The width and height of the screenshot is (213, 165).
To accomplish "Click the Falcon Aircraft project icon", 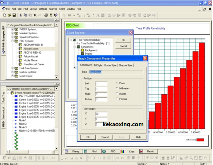I will click(20, 56).
